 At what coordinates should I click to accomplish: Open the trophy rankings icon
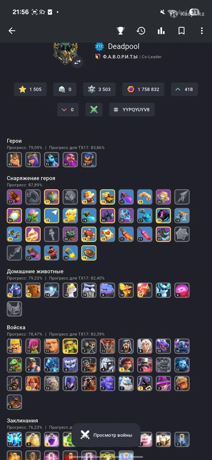pos(120,31)
